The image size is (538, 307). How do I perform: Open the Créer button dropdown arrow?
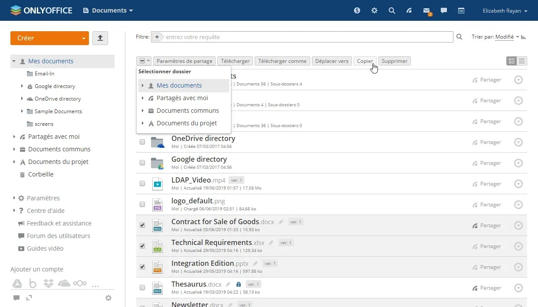[x=84, y=38]
